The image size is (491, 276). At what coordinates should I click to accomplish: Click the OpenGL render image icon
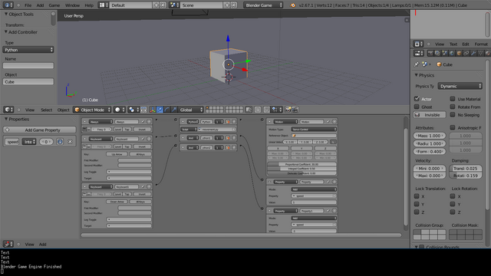point(288,110)
